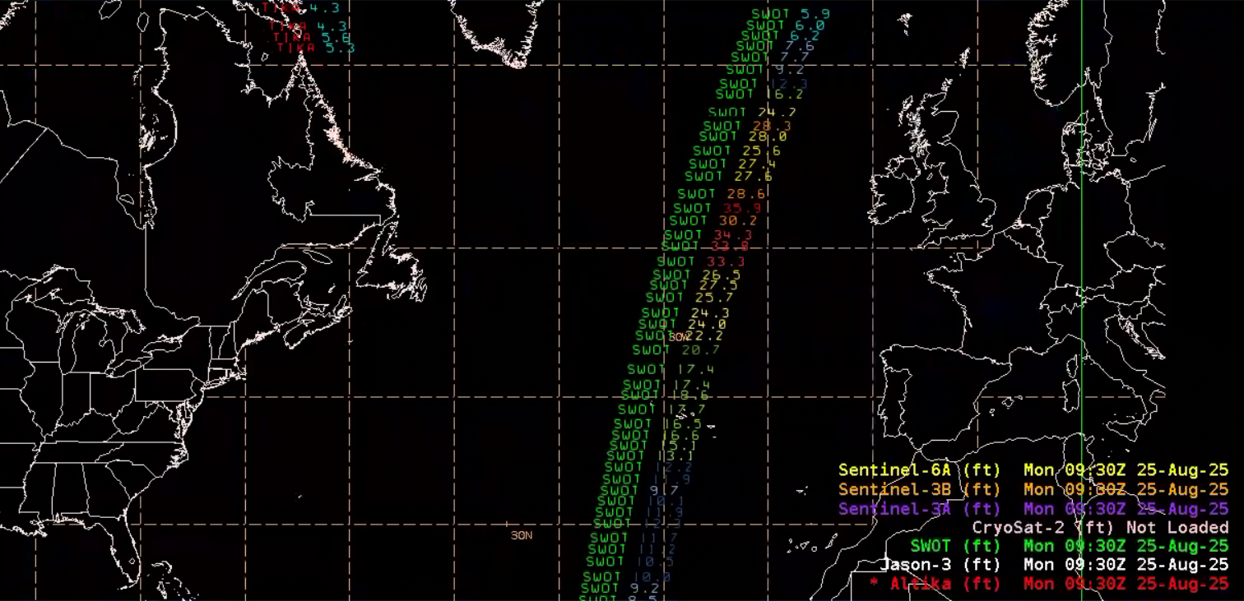Viewport: 1244px width, 601px height.
Task: Click the SWOT 18.6 reading
Action: click(665, 396)
